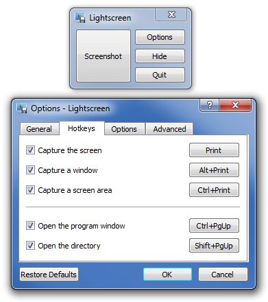Switch to the General tab

coord(39,129)
